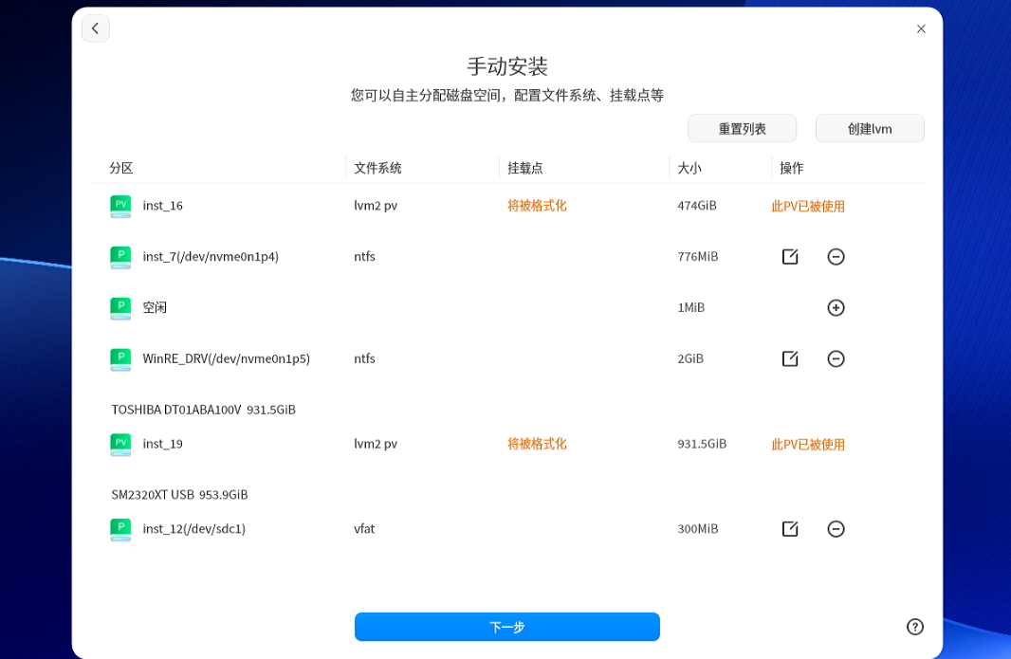
Task: Click the PV icon next to inst_16
Action: pos(120,207)
